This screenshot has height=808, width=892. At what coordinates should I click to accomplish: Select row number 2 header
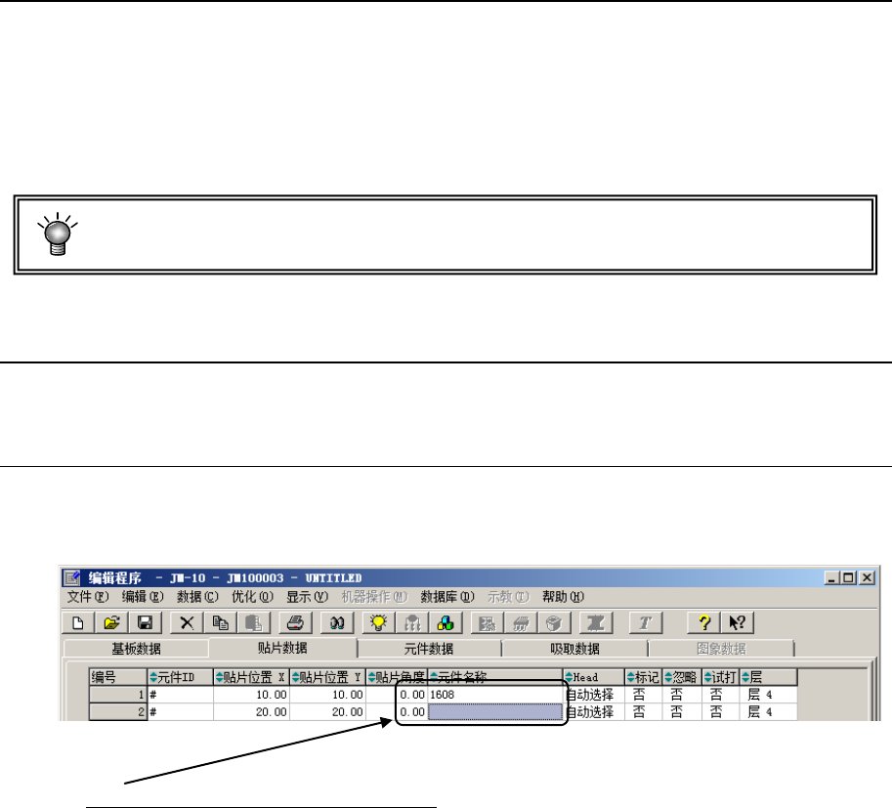(118, 712)
